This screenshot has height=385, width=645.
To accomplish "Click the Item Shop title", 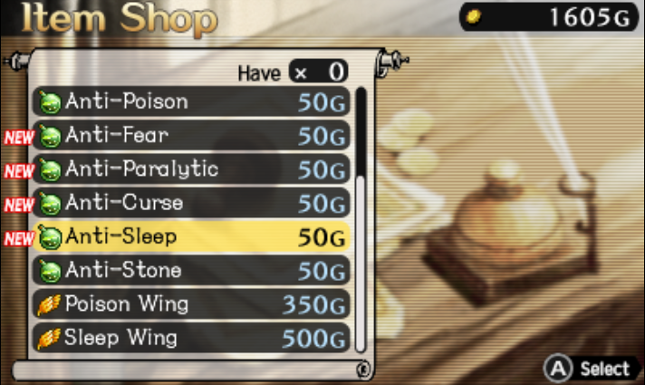I will pos(119,18).
